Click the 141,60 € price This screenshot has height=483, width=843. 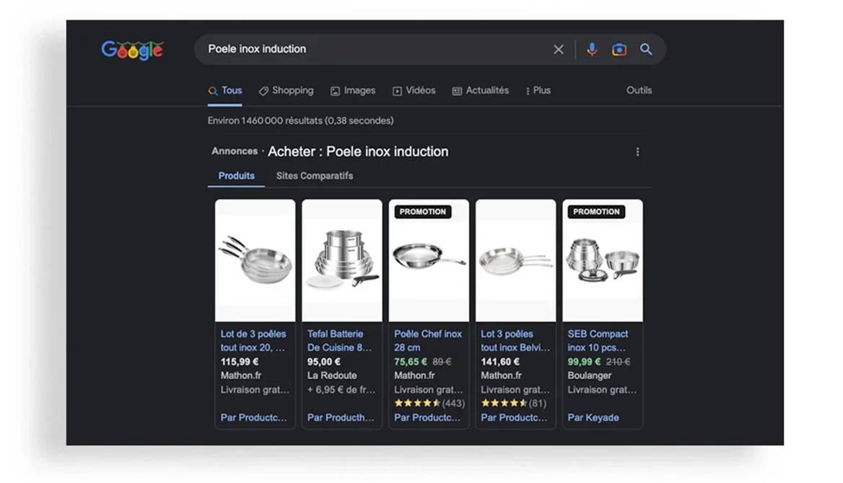point(500,362)
